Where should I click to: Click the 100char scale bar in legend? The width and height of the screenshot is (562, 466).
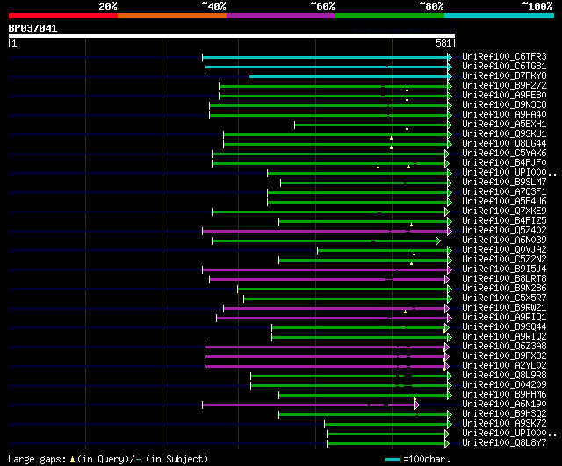[x=393, y=460]
